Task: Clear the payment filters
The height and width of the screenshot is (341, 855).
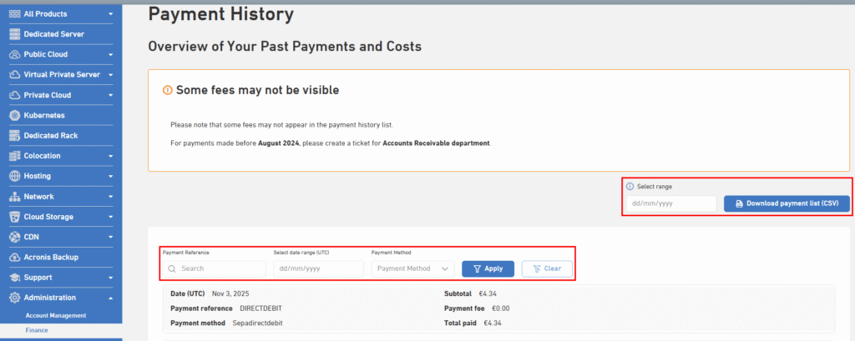Action: pos(547,268)
